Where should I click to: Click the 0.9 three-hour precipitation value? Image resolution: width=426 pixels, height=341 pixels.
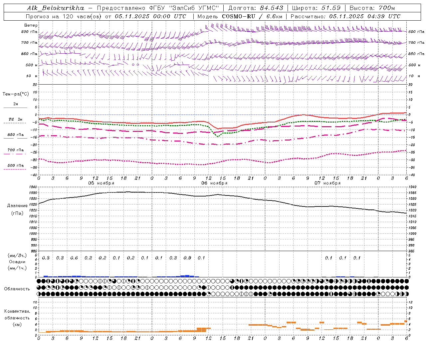coord(187,258)
